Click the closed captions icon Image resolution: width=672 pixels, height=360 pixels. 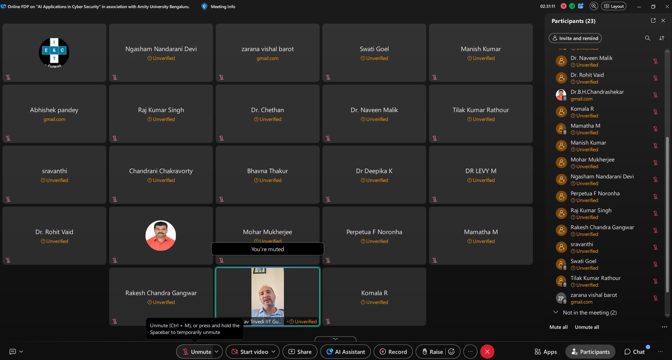point(13,352)
